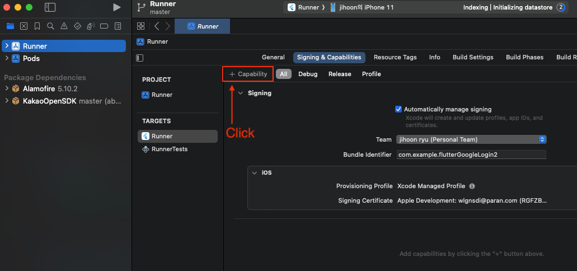Expand the KakaoOpenSDK package
This screenshot has width=577, height=271.
point(7,101)
